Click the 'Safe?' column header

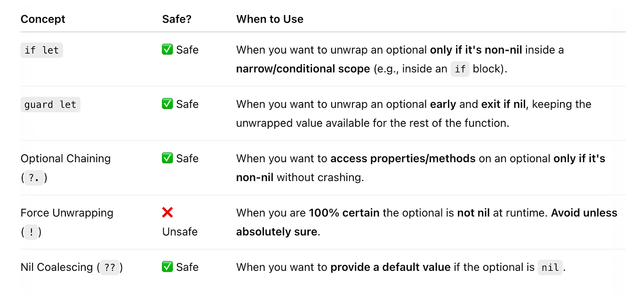coord(177,19)
